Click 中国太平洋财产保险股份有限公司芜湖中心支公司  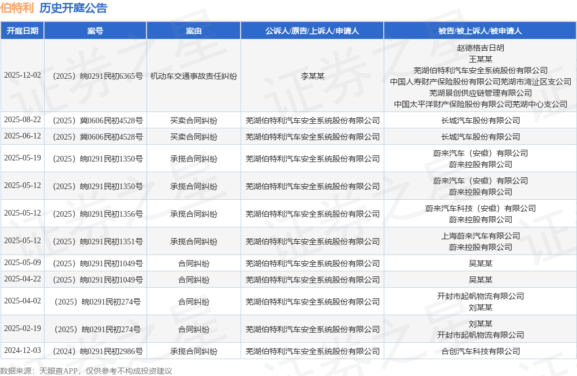tap(480, 104)
